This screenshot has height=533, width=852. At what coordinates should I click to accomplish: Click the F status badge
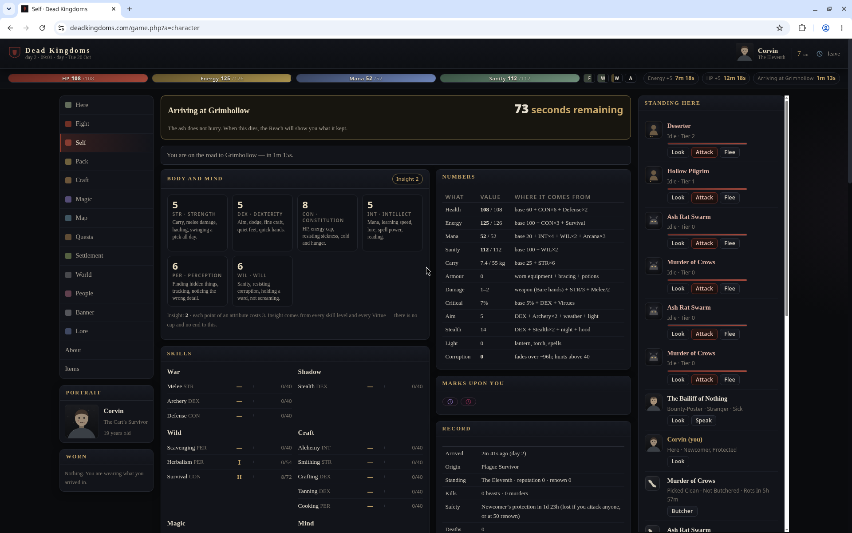[x=589, y=78]
